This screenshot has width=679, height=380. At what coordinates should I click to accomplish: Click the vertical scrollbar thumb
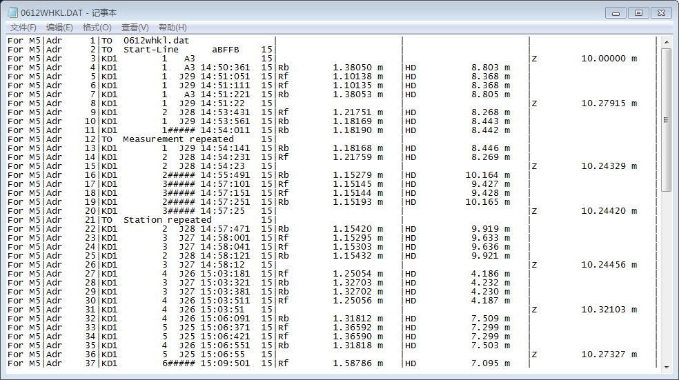667,119
